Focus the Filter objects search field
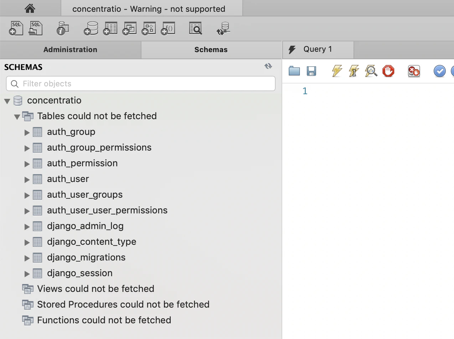Screen dimensions: 454x339 [x=141, y=84]
